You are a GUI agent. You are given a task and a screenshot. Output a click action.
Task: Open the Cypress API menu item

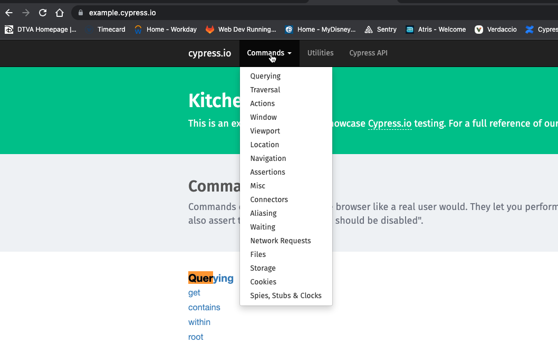point(368,53)
